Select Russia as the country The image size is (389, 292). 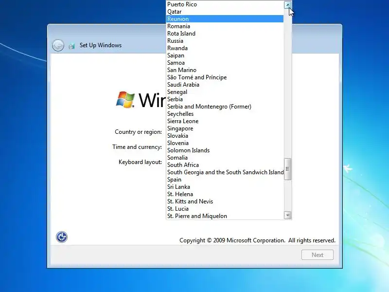pos(225,41)
